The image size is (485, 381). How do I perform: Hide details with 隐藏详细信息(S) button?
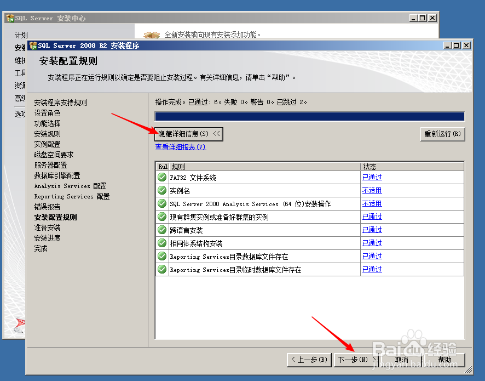tap(189, 134)
